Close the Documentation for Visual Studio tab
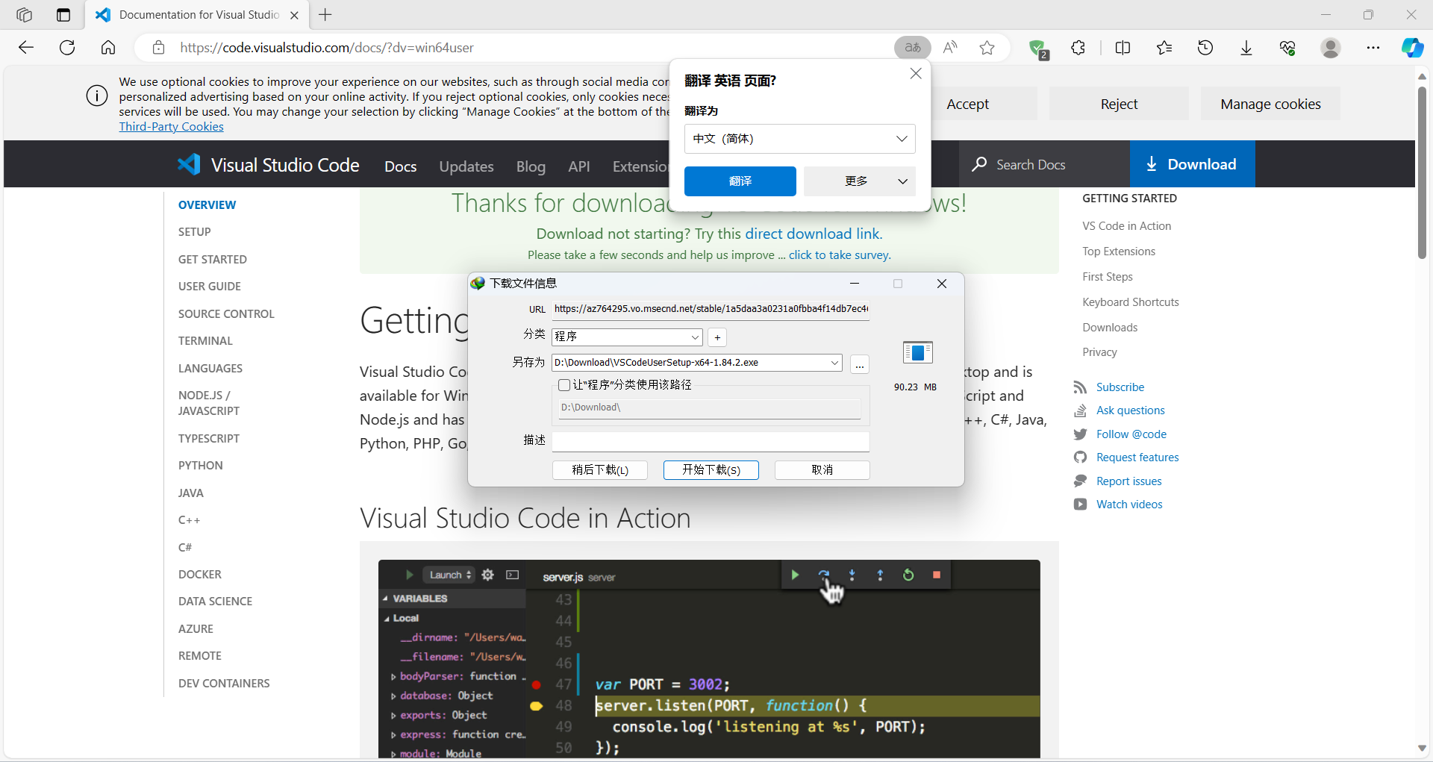The width and height of the screenshot is (1433, 762). point(294,15)
